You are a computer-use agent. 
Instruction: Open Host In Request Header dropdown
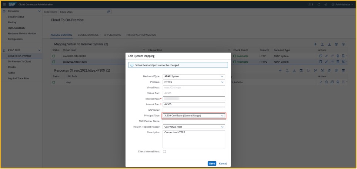[222, 127]
